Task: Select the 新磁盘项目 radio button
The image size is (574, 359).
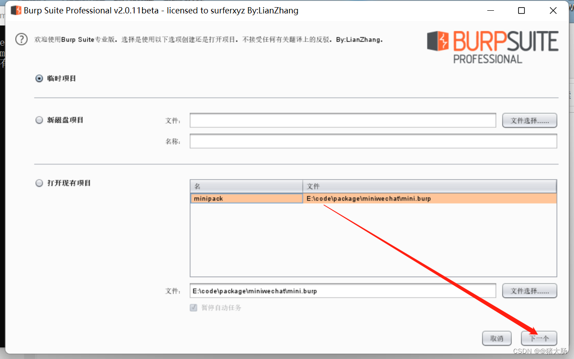Action: [x=39, y=120]
